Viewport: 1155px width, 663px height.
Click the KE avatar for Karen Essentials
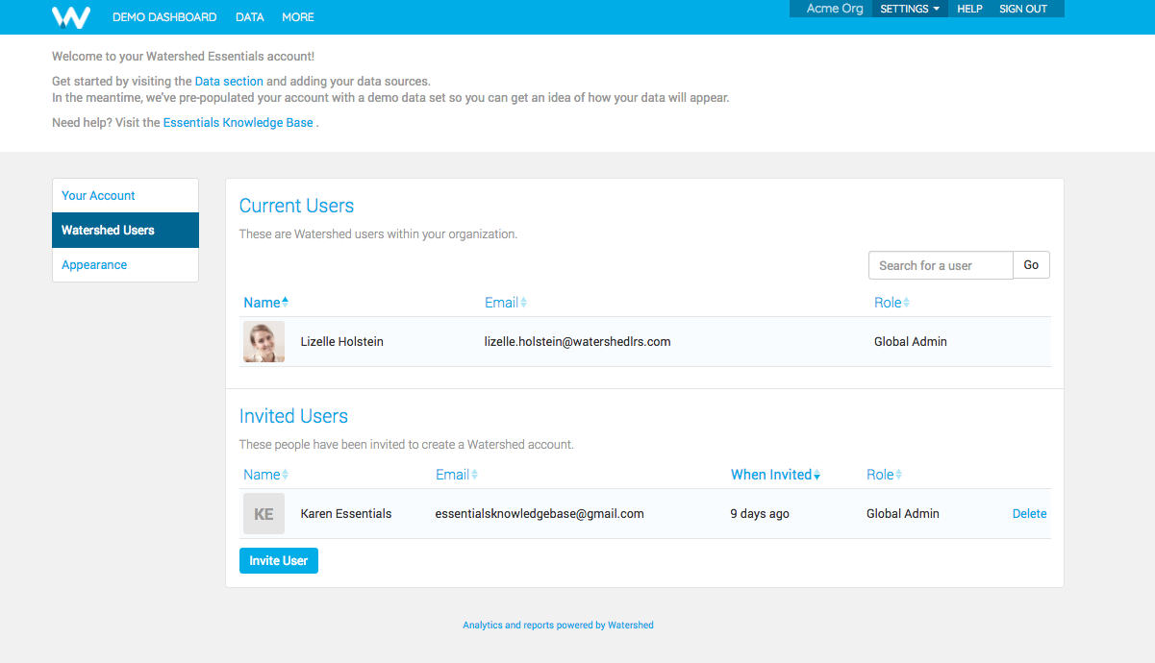[264, 514]
